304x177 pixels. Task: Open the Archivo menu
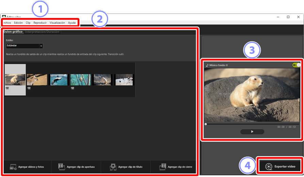point(7,23)
